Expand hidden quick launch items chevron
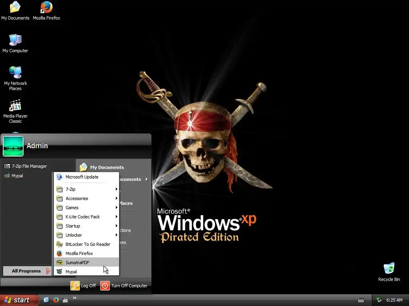 (75, 298)
